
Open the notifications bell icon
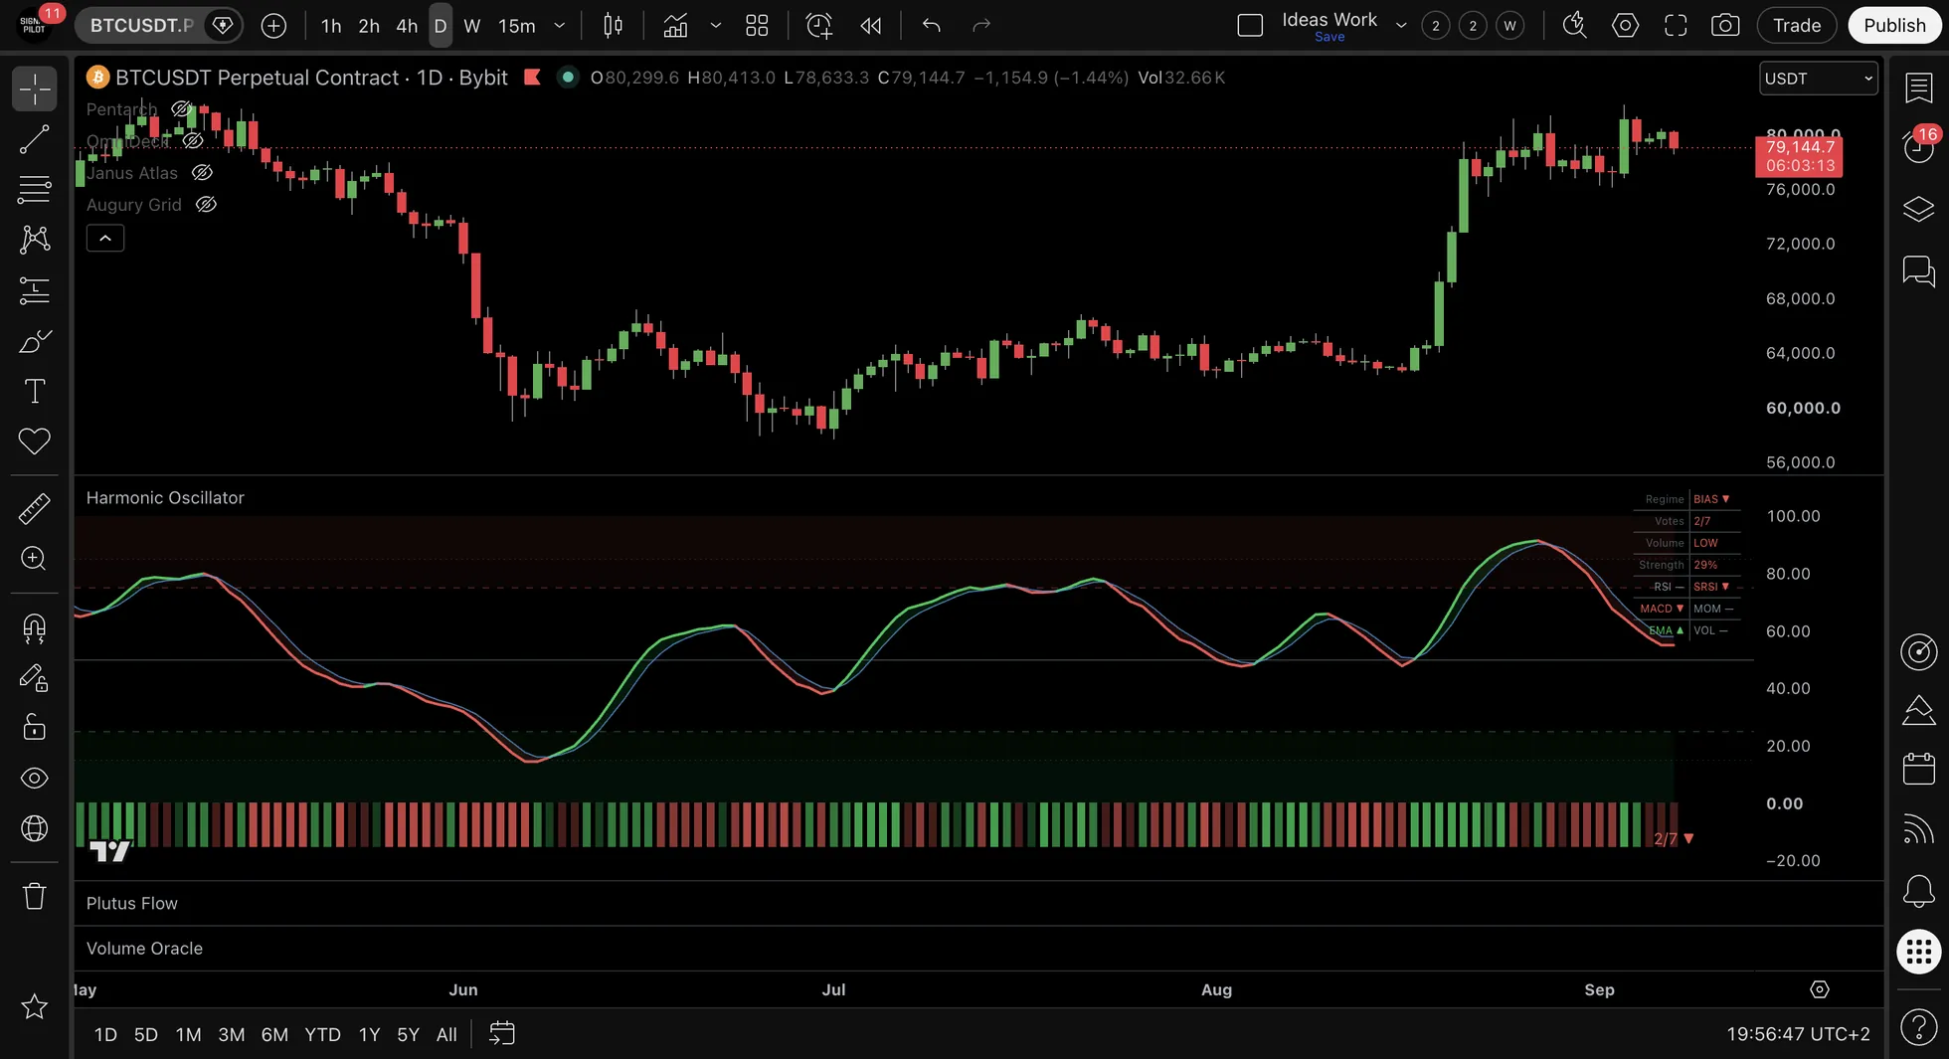(1918, 890)
